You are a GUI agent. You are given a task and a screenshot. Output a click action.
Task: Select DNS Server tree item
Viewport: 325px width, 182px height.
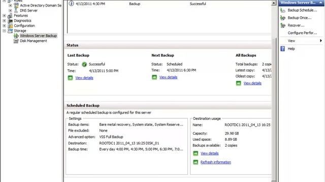coord(28,11)
